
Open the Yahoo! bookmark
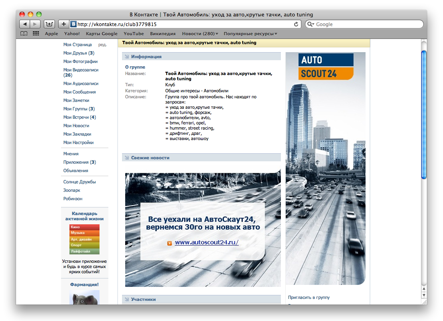coord(72,34)
